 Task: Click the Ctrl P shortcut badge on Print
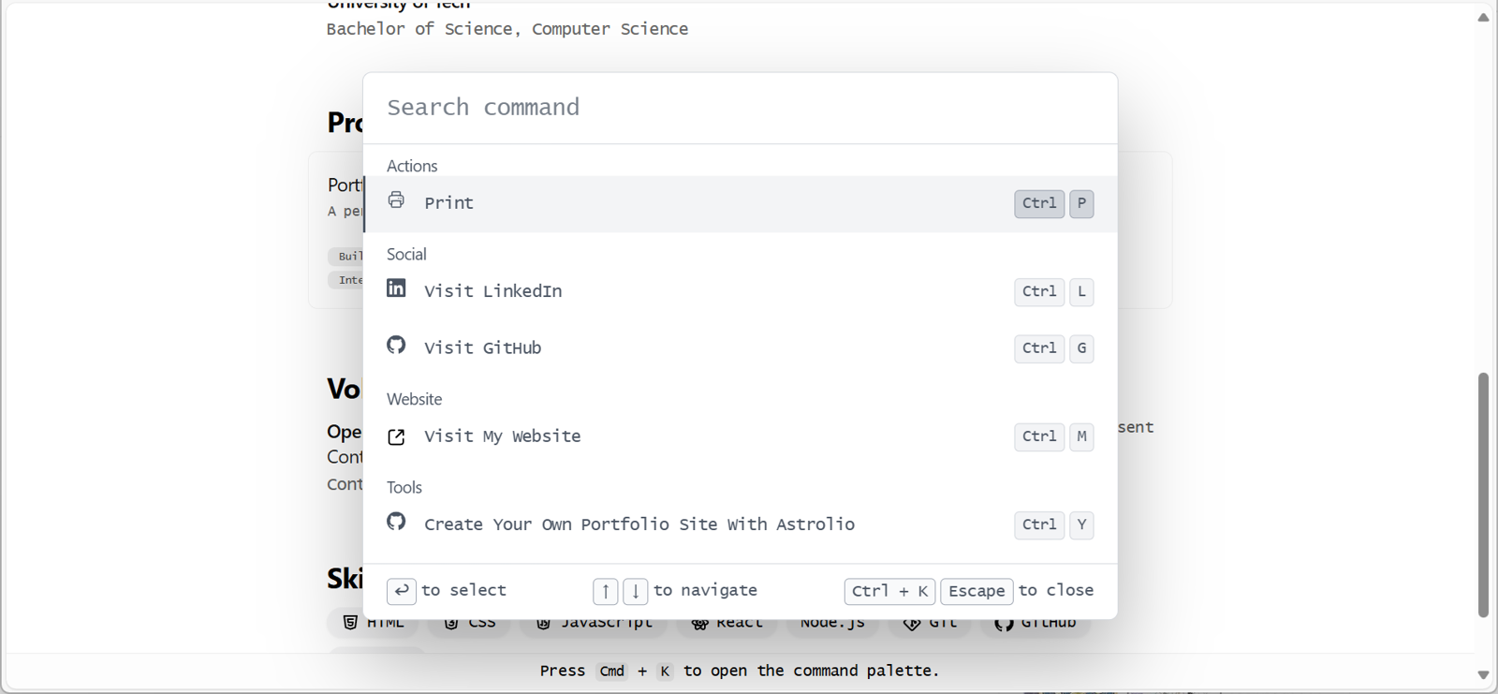[1054, 203]
